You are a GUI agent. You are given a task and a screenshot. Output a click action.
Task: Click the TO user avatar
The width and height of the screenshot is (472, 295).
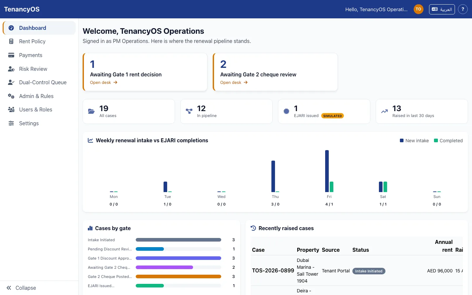coord(418,9)
